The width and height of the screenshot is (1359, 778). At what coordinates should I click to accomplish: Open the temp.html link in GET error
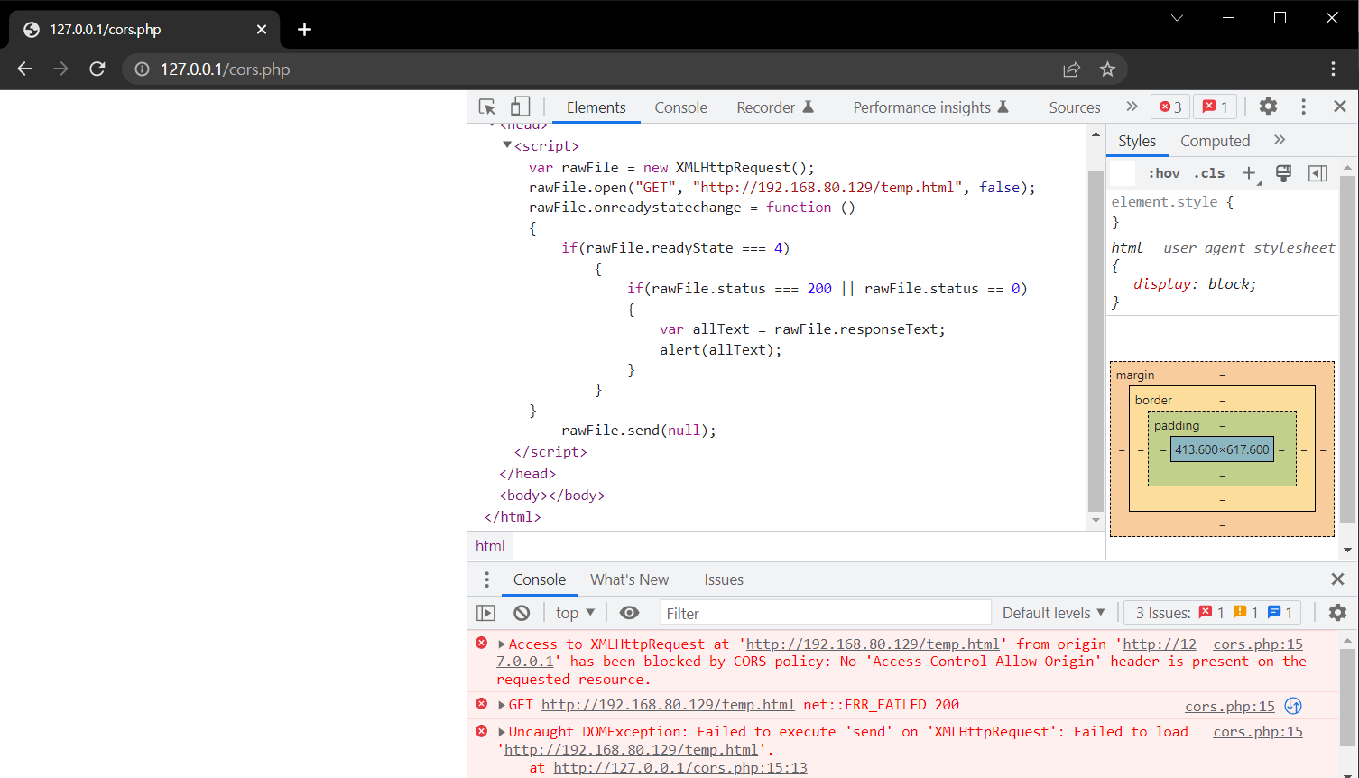tap(668, 704)
